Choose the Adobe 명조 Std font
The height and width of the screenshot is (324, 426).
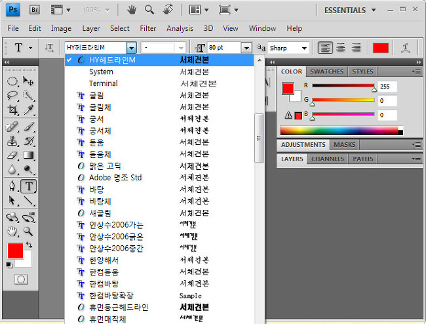click(x=159, y=178)
